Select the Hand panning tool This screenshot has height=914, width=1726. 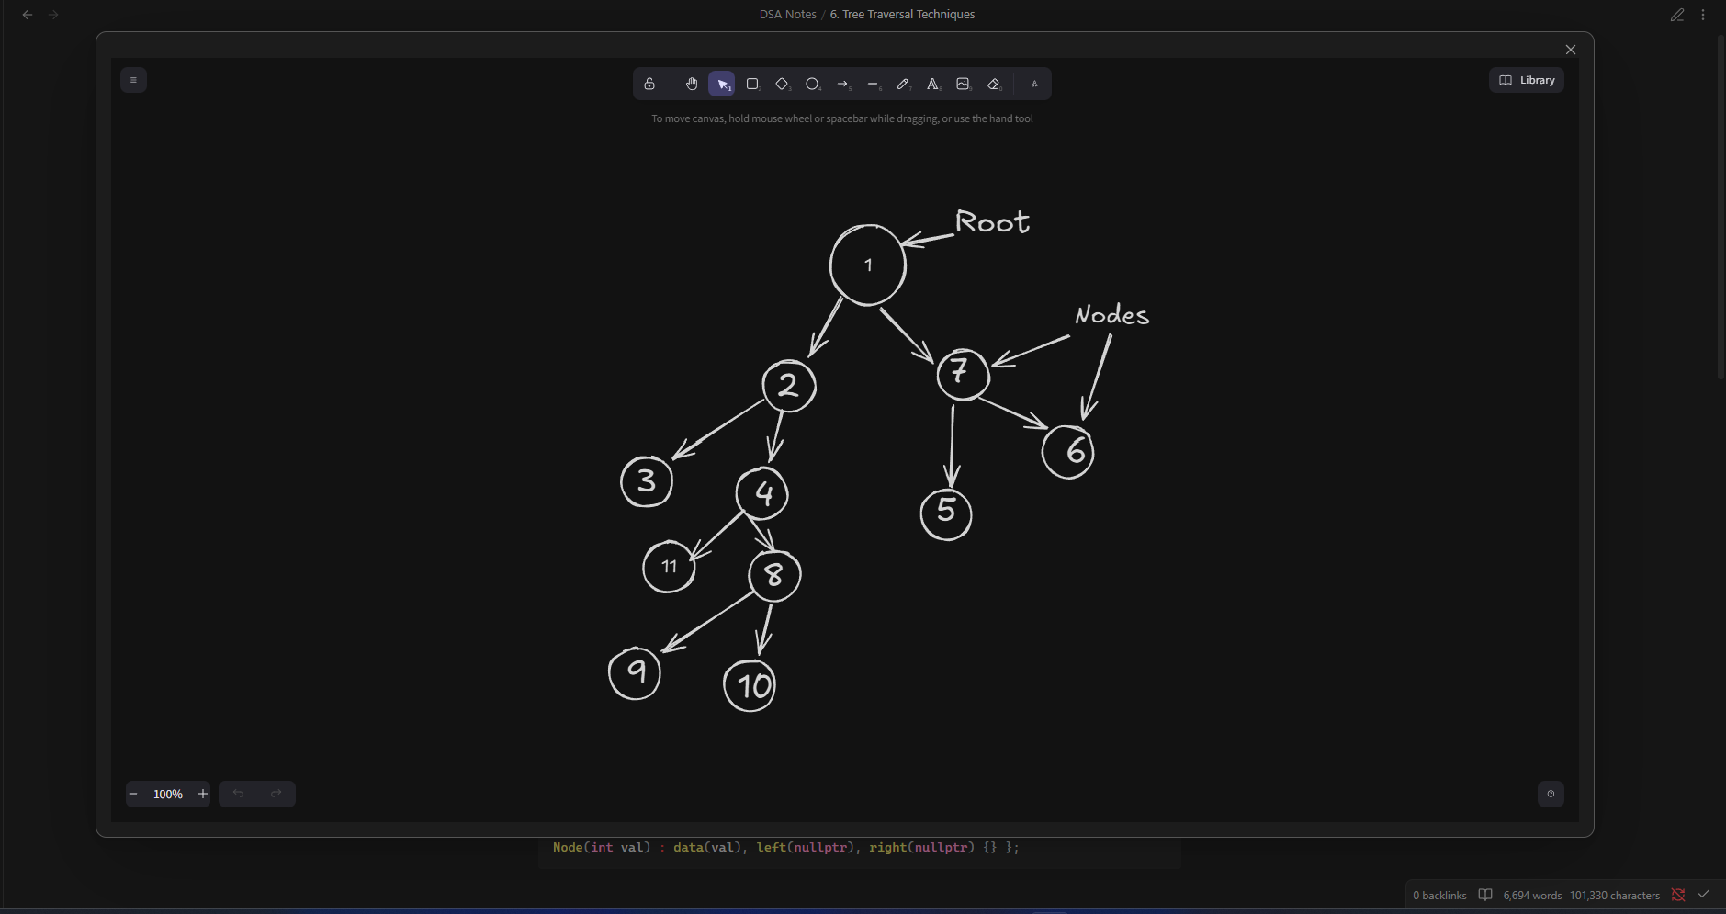point(692,84)
